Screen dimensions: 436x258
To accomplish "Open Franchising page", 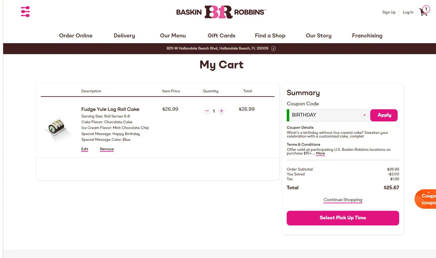I will pyautogui.click(x=367, y=36).
